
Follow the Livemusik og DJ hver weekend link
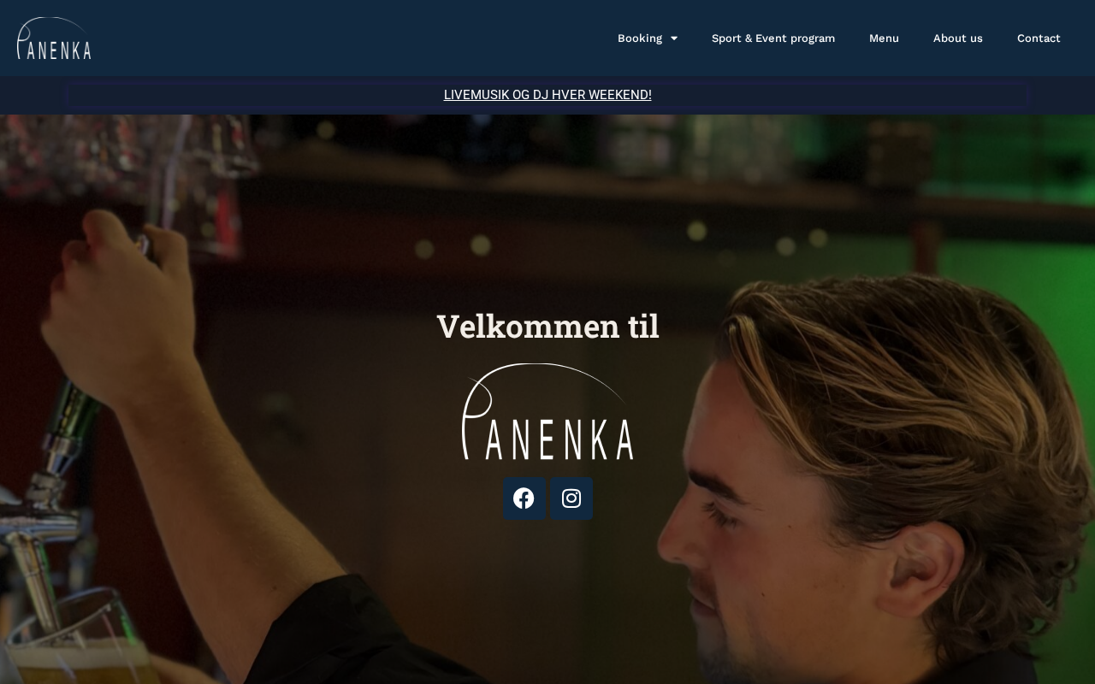[547, 95]
